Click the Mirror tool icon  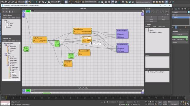pos(99,2)
